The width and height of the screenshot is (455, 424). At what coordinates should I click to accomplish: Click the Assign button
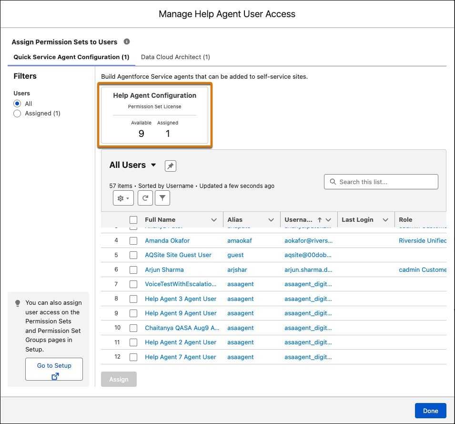[119, 379]
